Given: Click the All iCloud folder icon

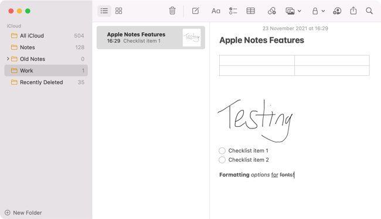Looking at the screenshot, I should tap(14, 36).
